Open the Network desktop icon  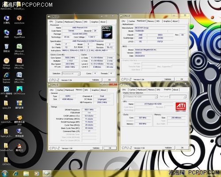7,34
